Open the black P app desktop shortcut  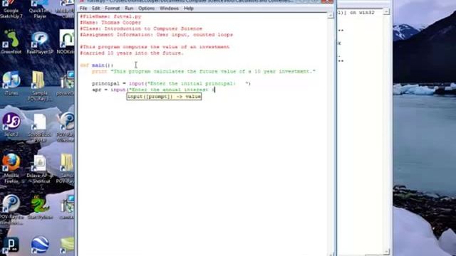point(11,245)
